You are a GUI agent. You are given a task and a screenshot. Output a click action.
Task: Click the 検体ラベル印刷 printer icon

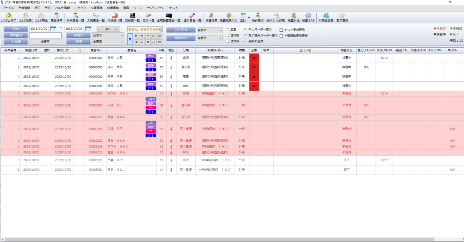tap(275, 16)
